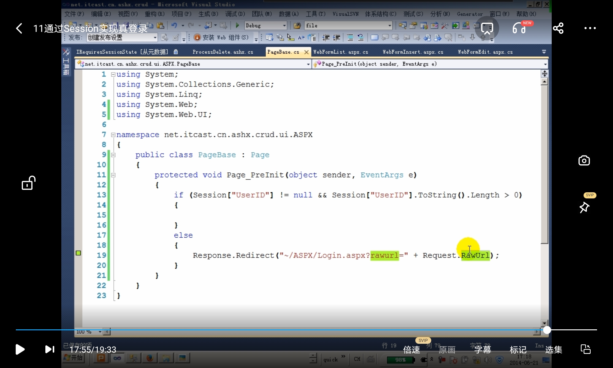The height and width of the screenshot is (368, 613).
Task: Collapse the namespace block
Action: point(113,135)
